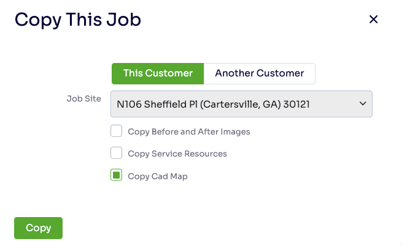Click the green Copy button
402x244 pixels.
tap(38, 228)
